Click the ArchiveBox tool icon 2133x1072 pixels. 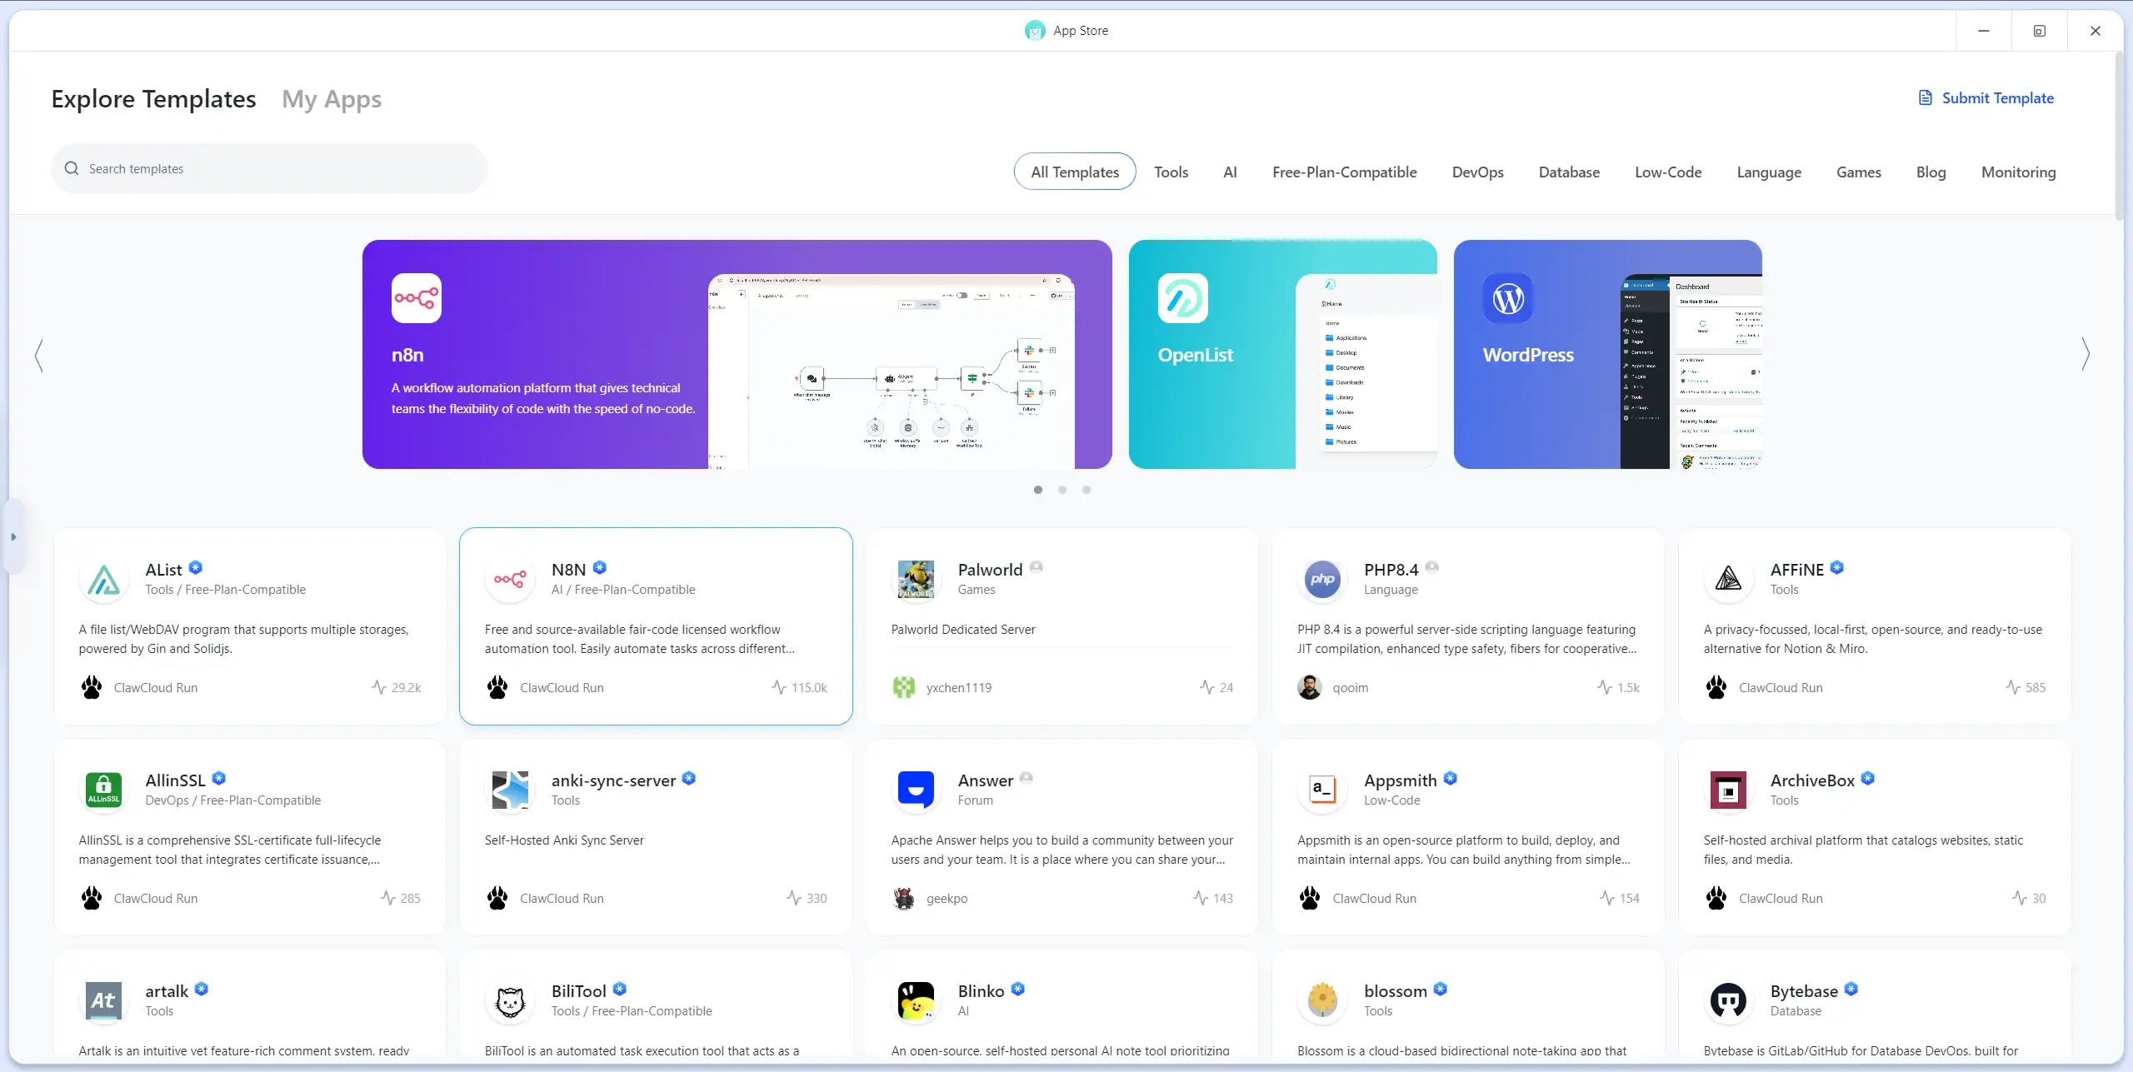pos(1728,790)
